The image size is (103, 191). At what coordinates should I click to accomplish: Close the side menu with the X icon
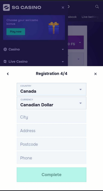[63, 8]
